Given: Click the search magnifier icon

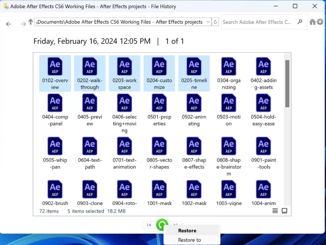Looking at the screenshot, I should coord(300,22).
